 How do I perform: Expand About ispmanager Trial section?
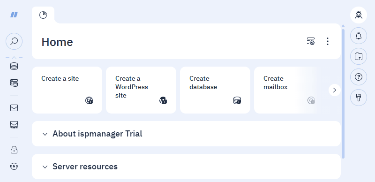[45, 134]
